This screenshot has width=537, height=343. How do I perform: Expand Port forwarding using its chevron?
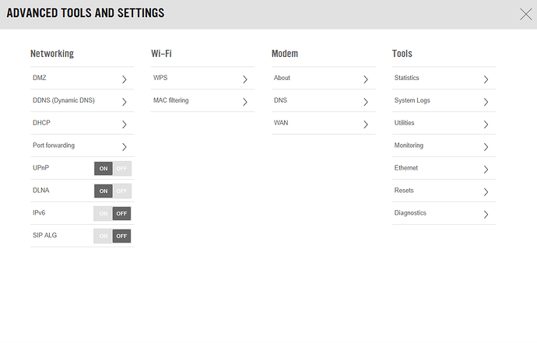(124, 146)
